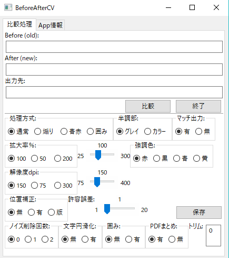Set ノイズ削除回数 to 1
Screen dimensions: 229x258
(31, 239)
